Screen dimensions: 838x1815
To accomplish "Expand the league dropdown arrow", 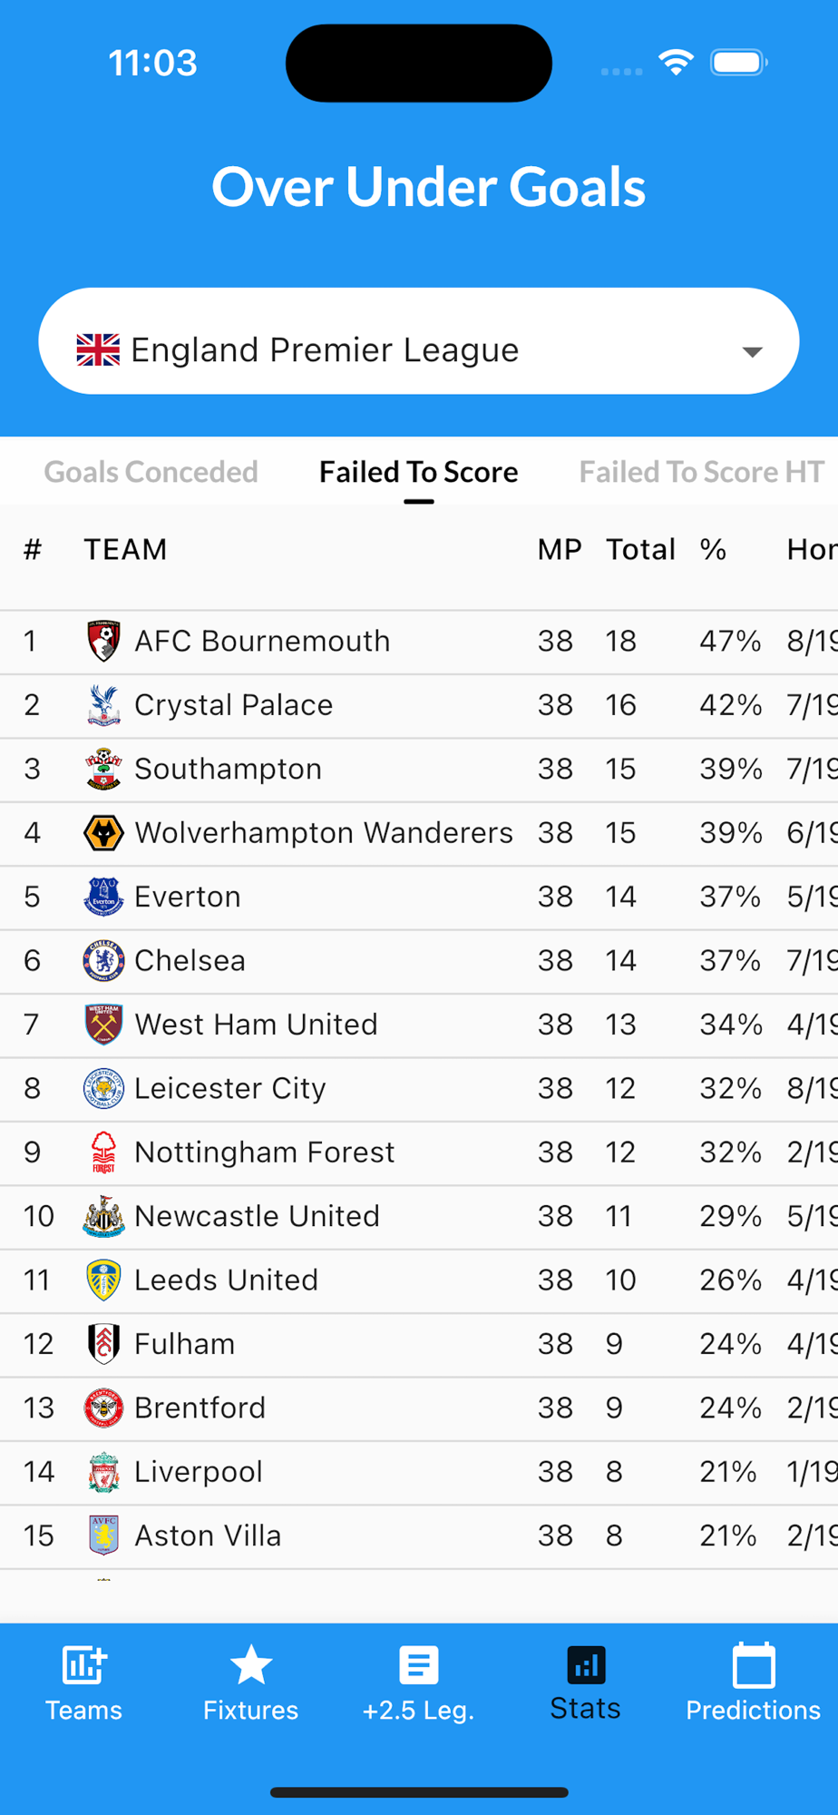I will tap(752, 351).
